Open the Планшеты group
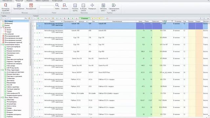210x118 pixels. pos(10,55)
